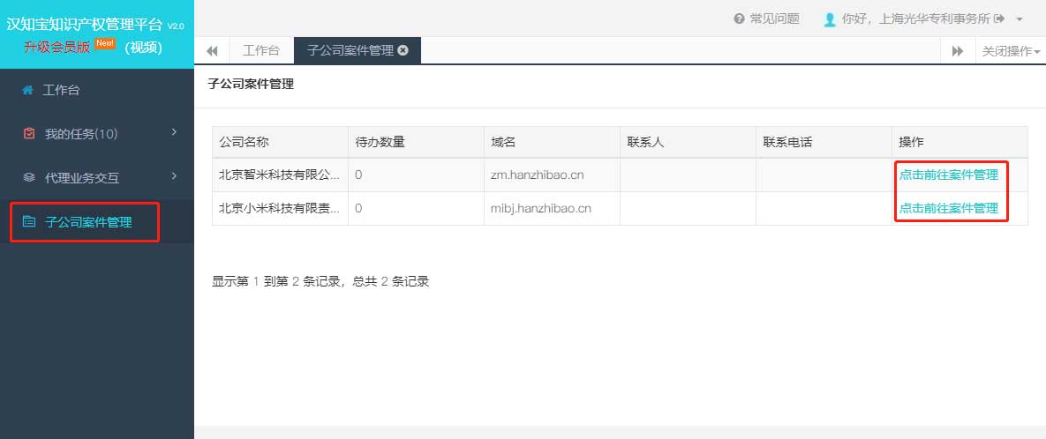1046x439 pixels.
Task: Click the 代理业务交互 layers icon
Action: [x=28, y=177]
